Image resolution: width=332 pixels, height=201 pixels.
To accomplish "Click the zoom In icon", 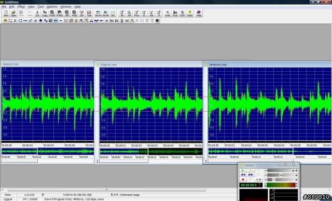I will pyautogui.click(x=144, y=14).
